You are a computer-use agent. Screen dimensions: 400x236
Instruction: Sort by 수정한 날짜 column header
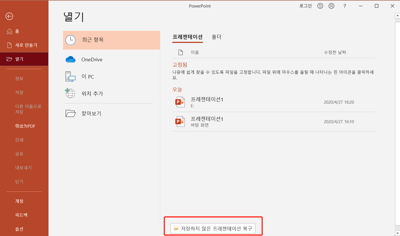[x=335, y=52]
